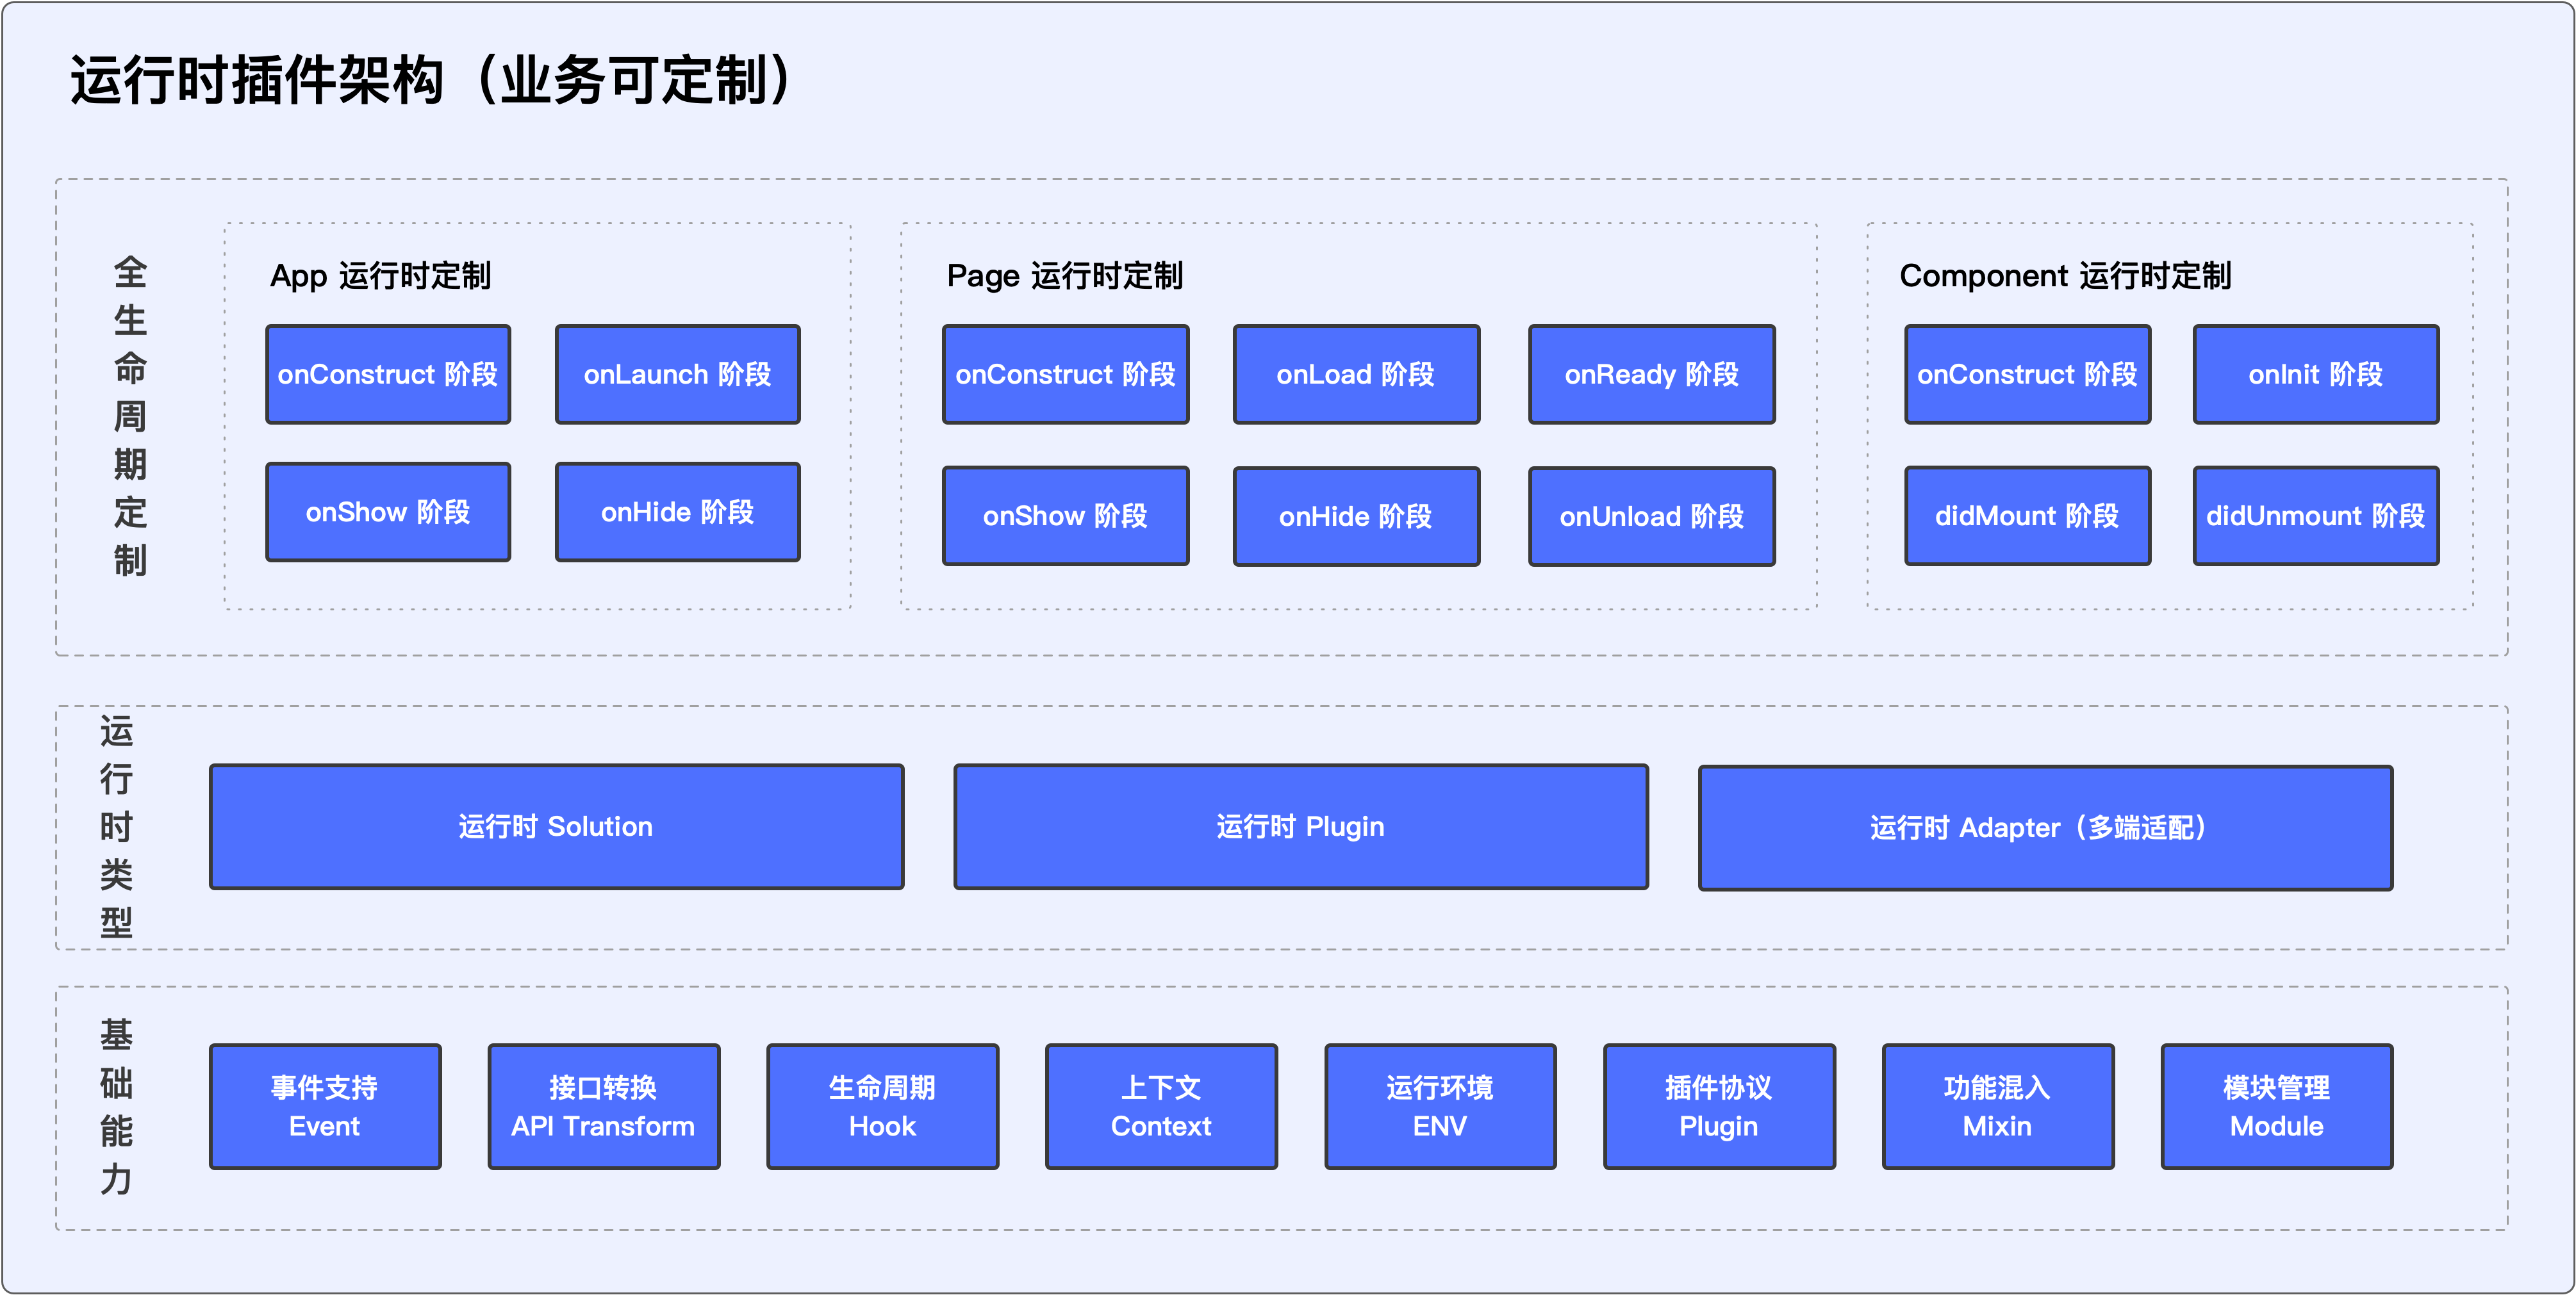Click the 生命周期 Hook box

click(x=882, y=1106)
